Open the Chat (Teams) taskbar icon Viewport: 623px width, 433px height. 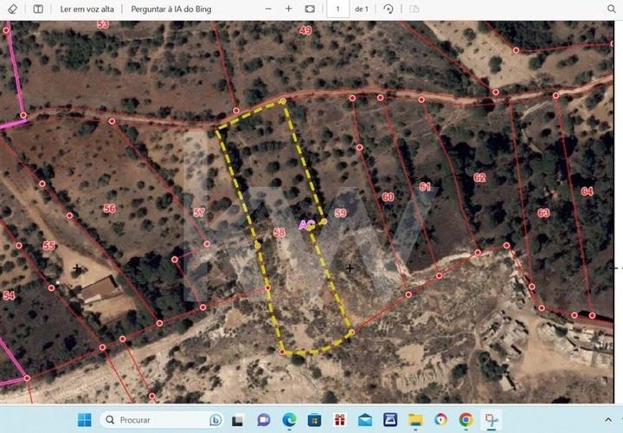263,420
